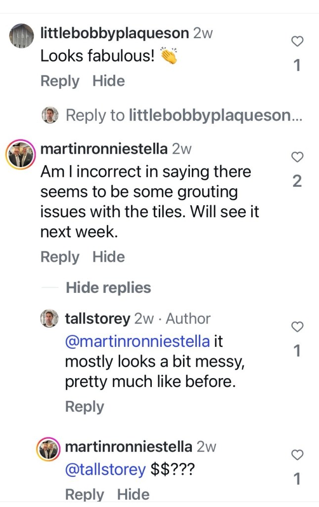This screenshot has width=319, height=507.
Task: Focus the "Reply to littlebobbyplaqueson..." field
Action: (x=183, y=115)
